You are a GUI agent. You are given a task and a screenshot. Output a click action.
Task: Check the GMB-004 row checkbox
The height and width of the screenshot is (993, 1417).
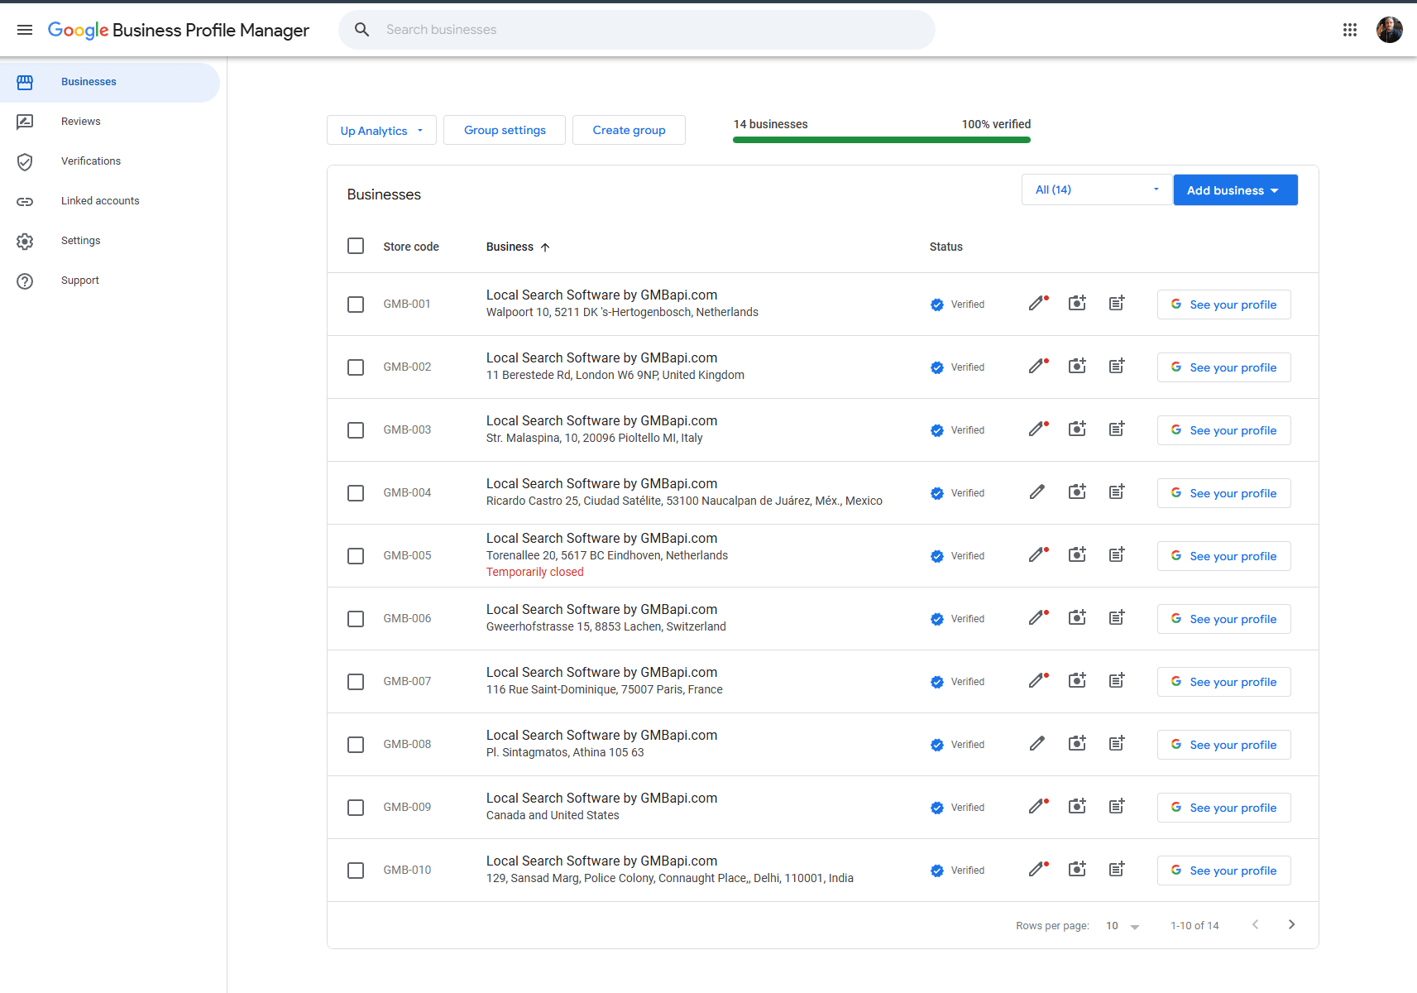356,493
